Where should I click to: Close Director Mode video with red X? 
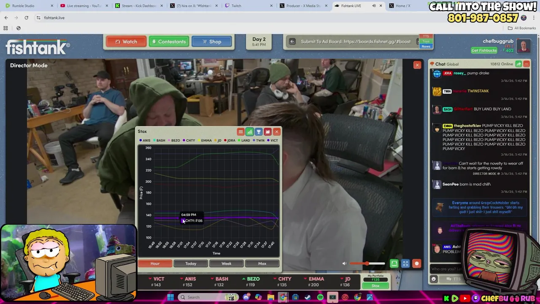(417, 65)
